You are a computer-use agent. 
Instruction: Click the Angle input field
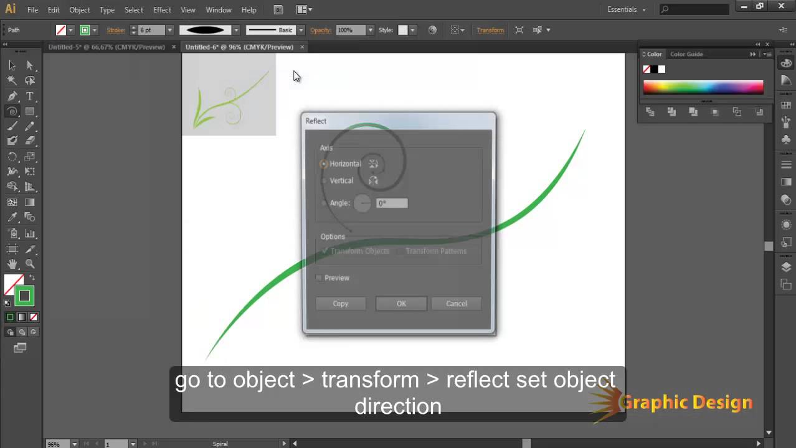[391, 203]
